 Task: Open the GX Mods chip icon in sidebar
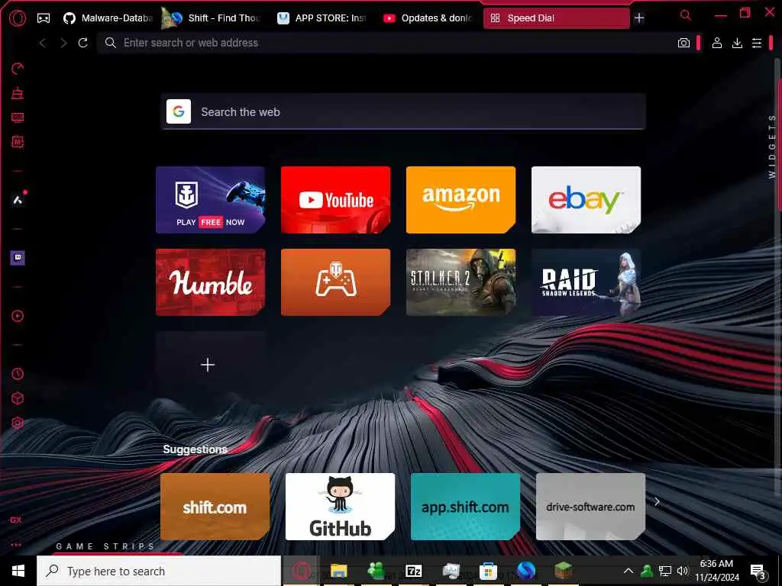(x=18, y=142)
